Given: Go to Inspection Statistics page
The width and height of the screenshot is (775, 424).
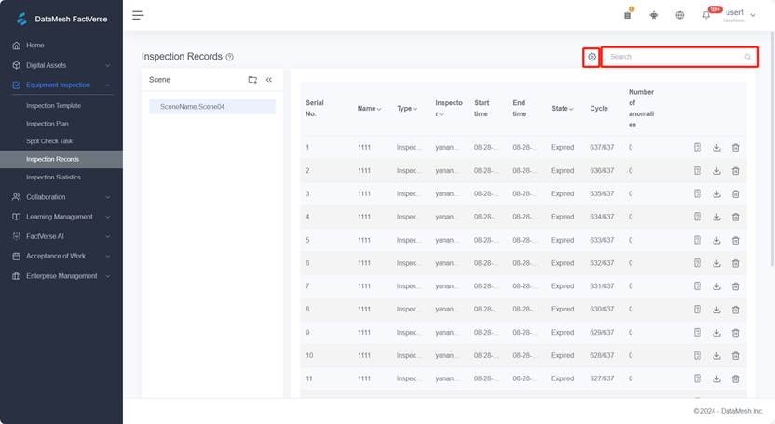Looking at the screenshot, I should 53,177.
